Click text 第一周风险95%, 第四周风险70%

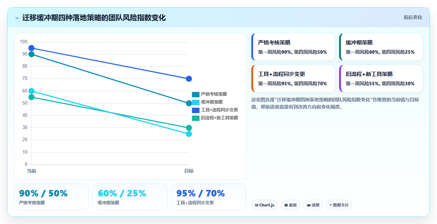293,84
